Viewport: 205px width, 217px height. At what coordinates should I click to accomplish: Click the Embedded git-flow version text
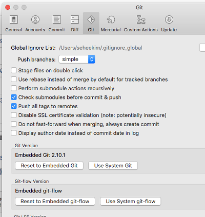point(38,191)
